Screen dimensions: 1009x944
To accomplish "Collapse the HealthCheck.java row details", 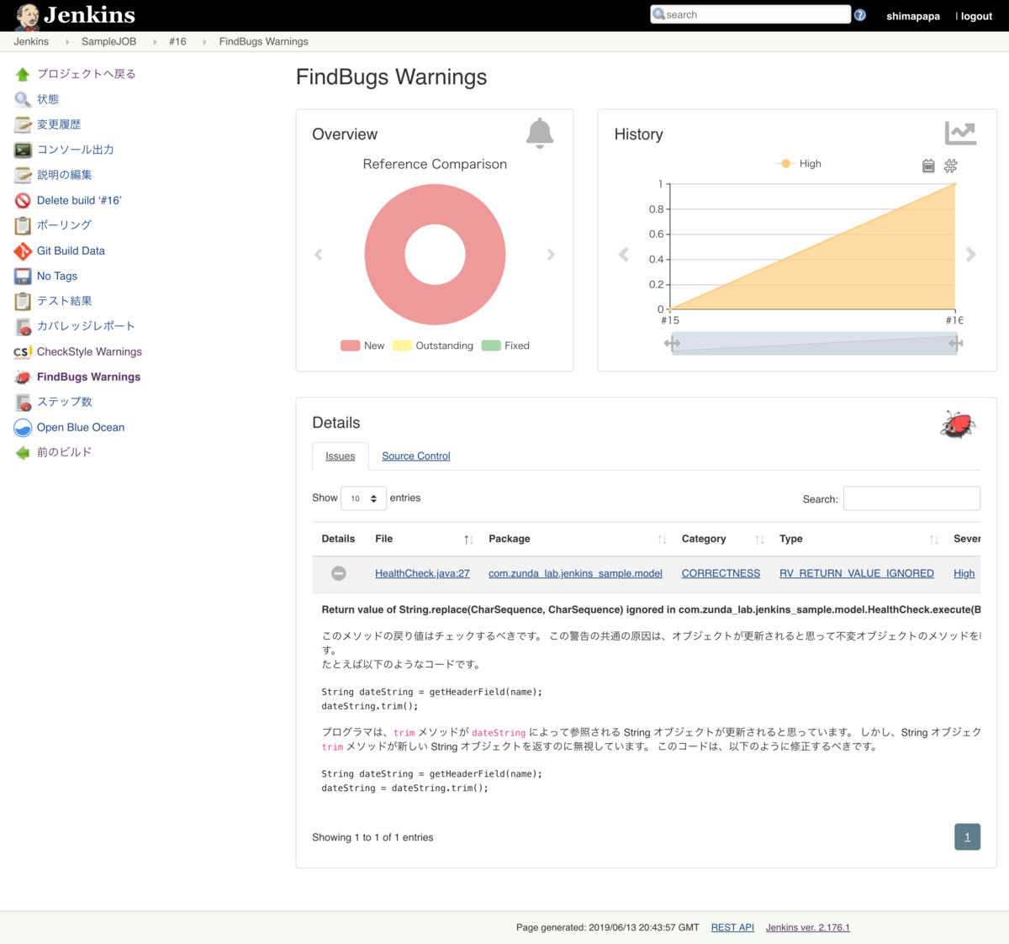I will [x=338, y=573].
